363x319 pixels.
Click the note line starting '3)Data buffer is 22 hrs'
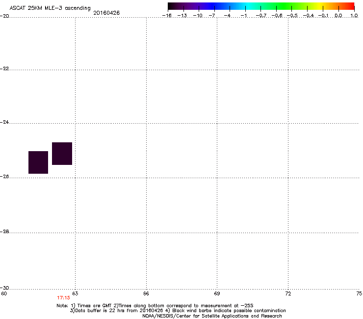pyautogui.click(x=178, y=311)
